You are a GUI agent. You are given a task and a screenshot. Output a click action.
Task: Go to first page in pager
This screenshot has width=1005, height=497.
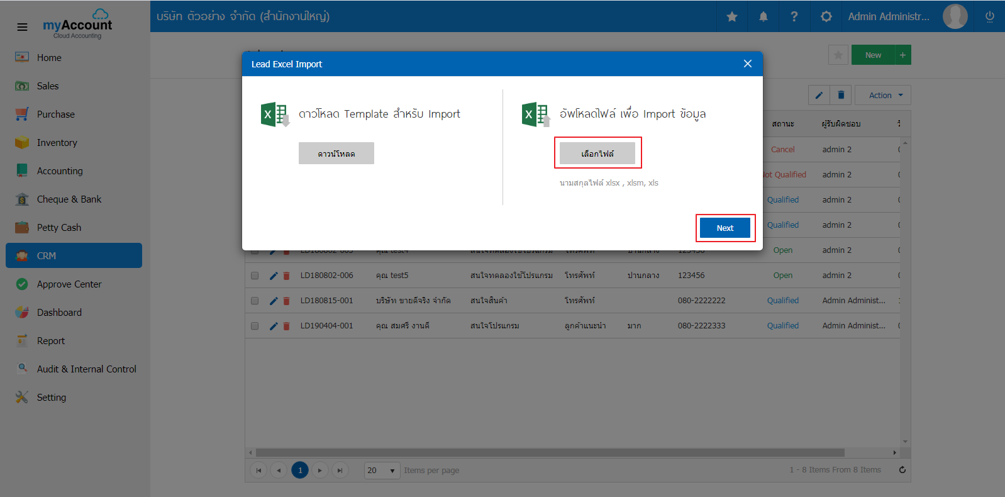click(x=258, y=470)
